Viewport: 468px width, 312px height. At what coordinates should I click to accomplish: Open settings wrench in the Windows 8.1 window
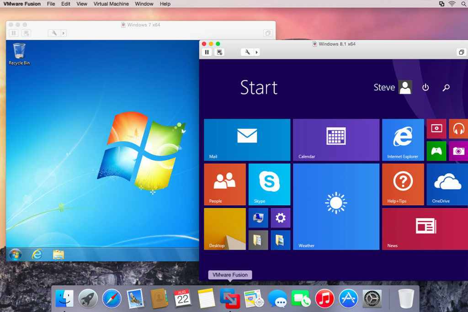point(247,52)
